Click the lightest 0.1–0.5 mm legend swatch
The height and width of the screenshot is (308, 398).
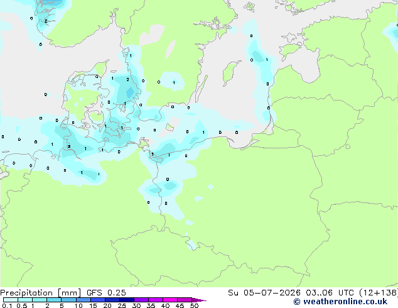[x=11, y=300]
